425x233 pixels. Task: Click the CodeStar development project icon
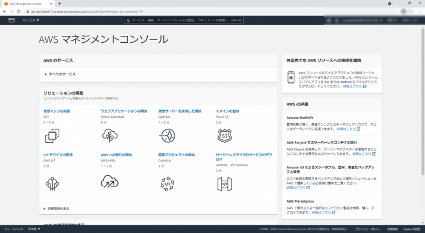167,184
